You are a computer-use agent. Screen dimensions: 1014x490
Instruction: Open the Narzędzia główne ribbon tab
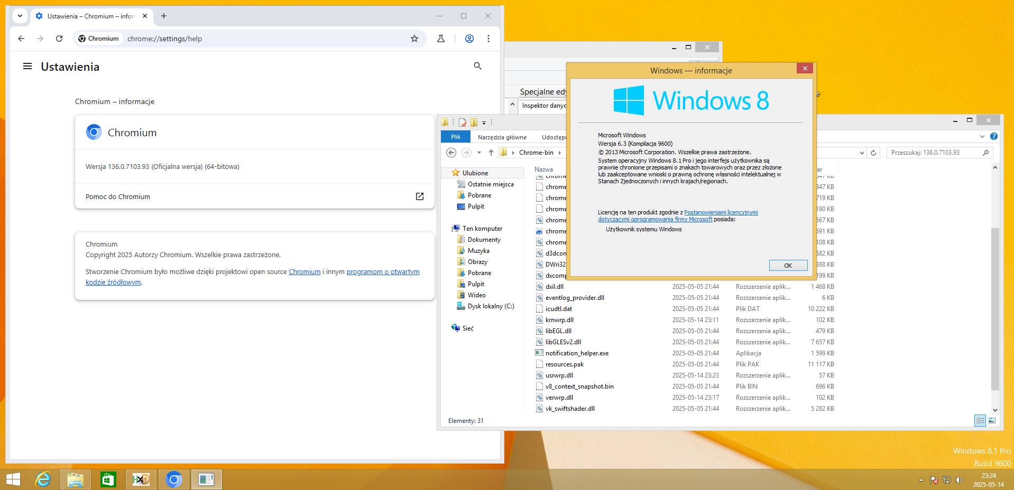coord(502,137)
